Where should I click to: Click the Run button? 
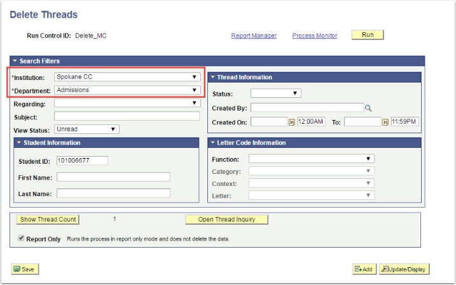coord(368,35)
